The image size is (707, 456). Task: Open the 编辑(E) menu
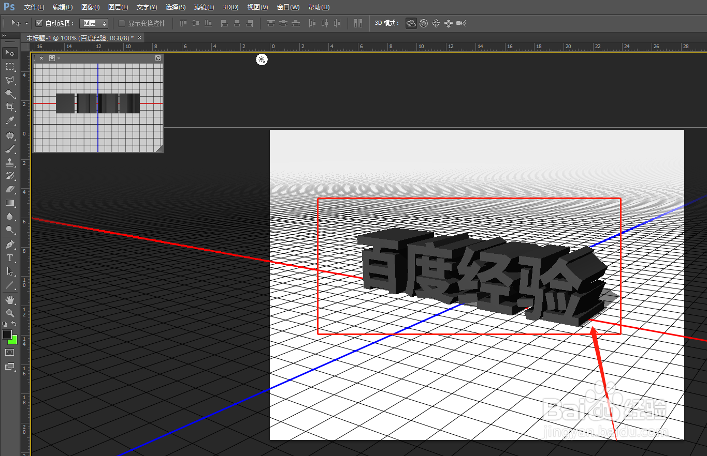point(63,7)
